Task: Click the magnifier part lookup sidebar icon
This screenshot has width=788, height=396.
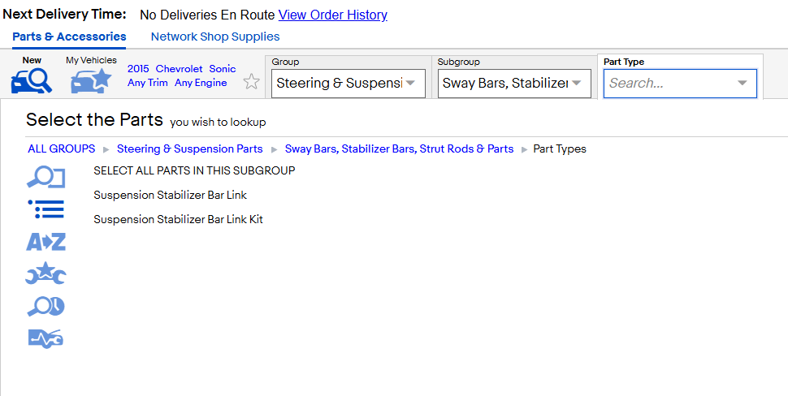Action: (x=45, y=178)
